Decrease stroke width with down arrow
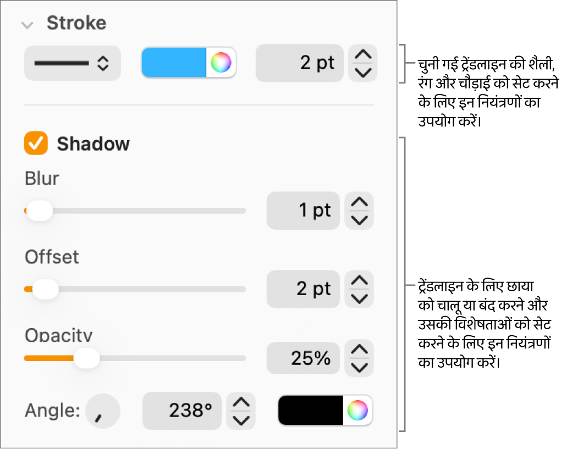 363,72
